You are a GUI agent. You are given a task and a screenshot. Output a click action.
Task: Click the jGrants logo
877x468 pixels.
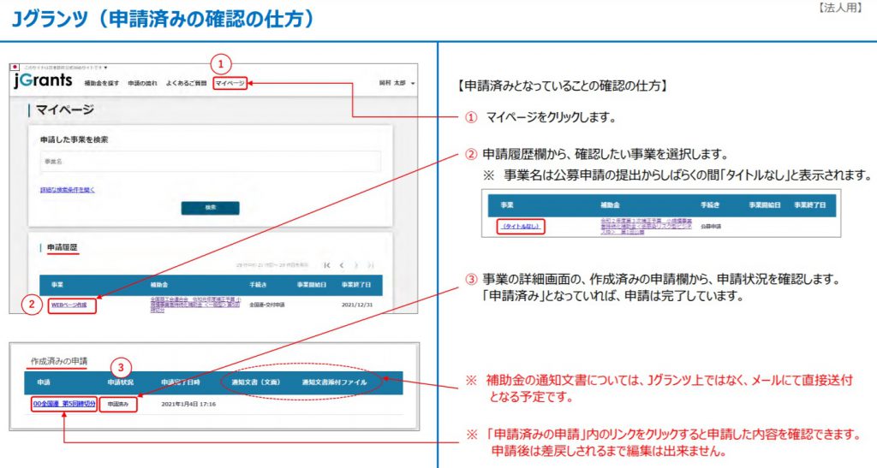[43, 80]
